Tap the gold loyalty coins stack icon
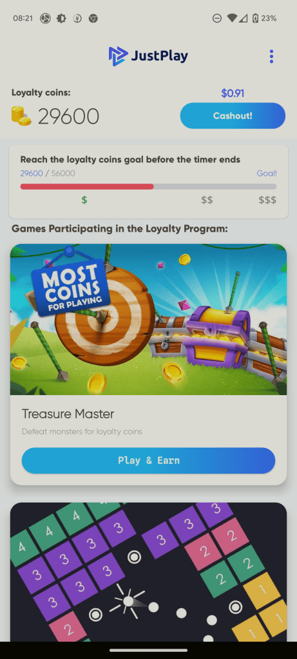Screen dimensions: 297x659 point(21,116)
